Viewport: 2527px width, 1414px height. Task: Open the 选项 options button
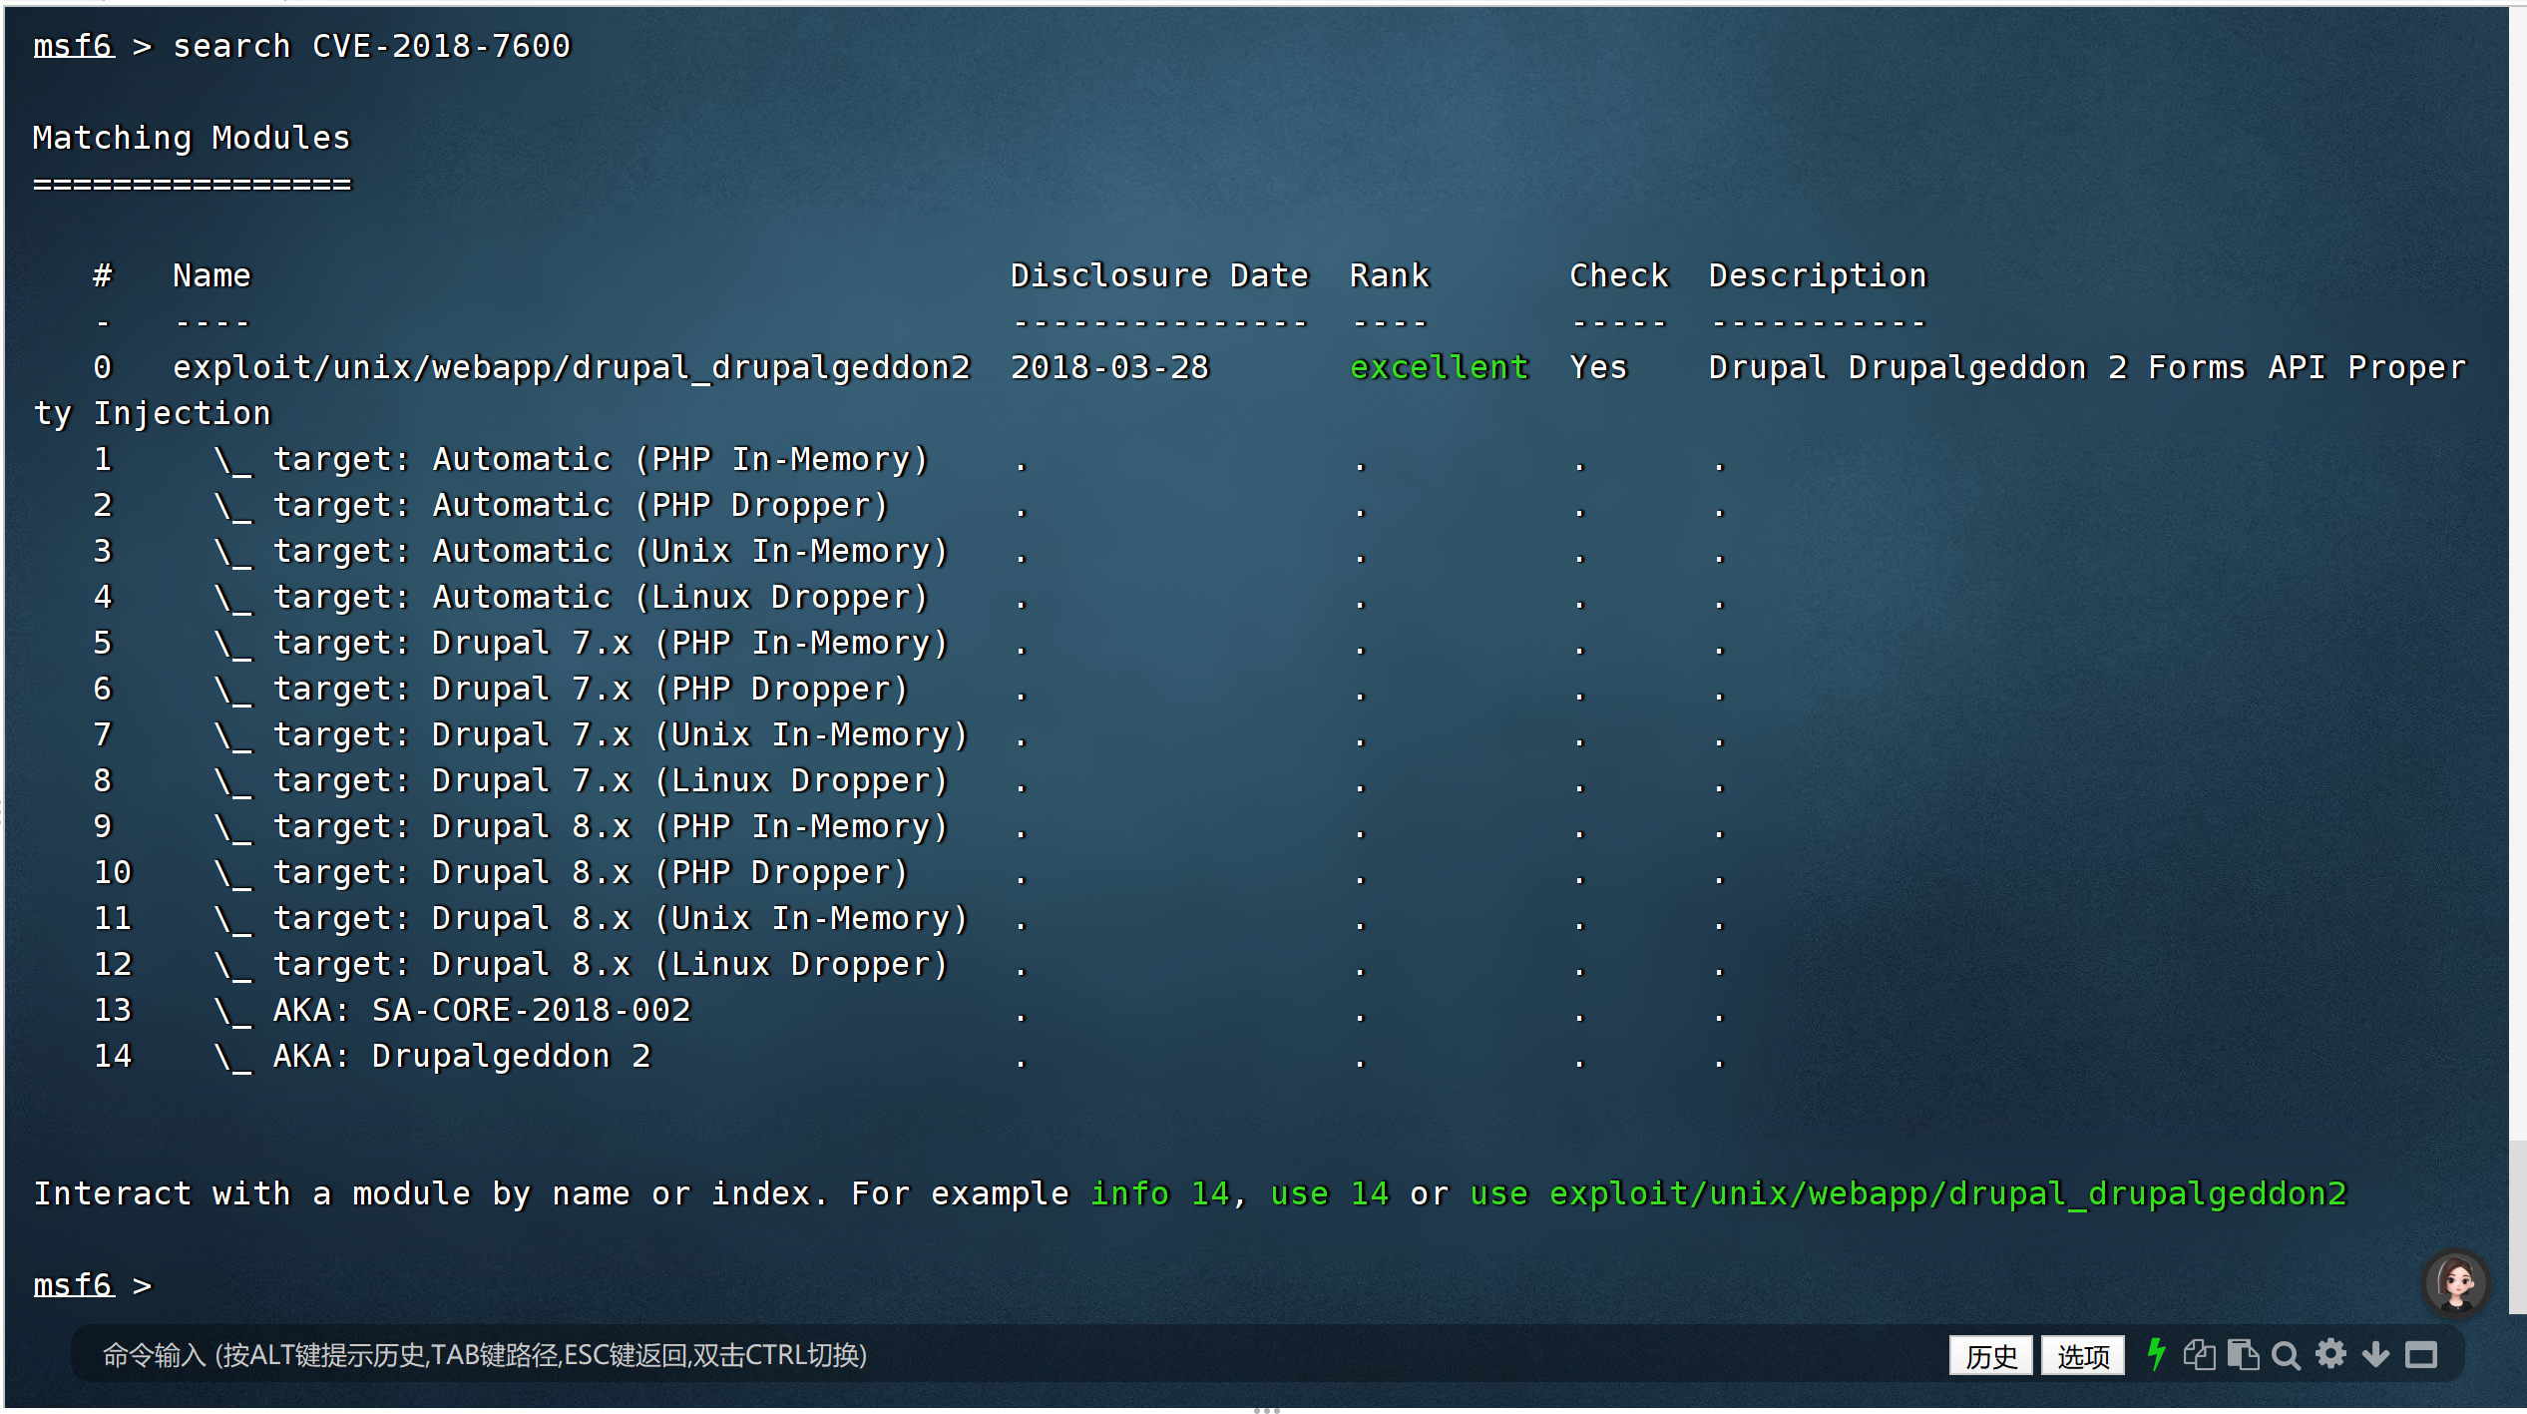coord(2082,1355)
